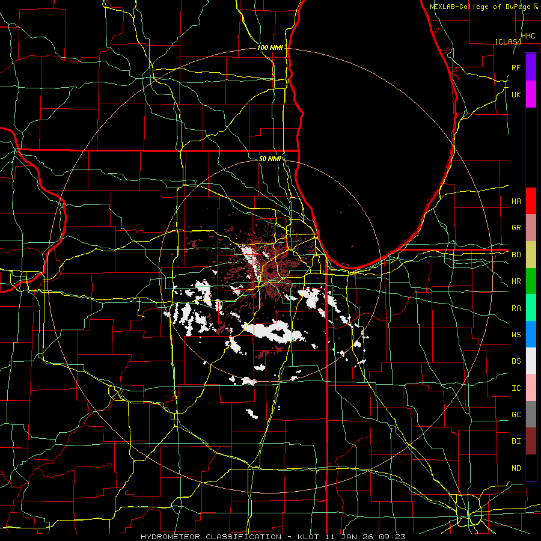Click the WS legend label
541x541 pixels.
tap(516, 335)
